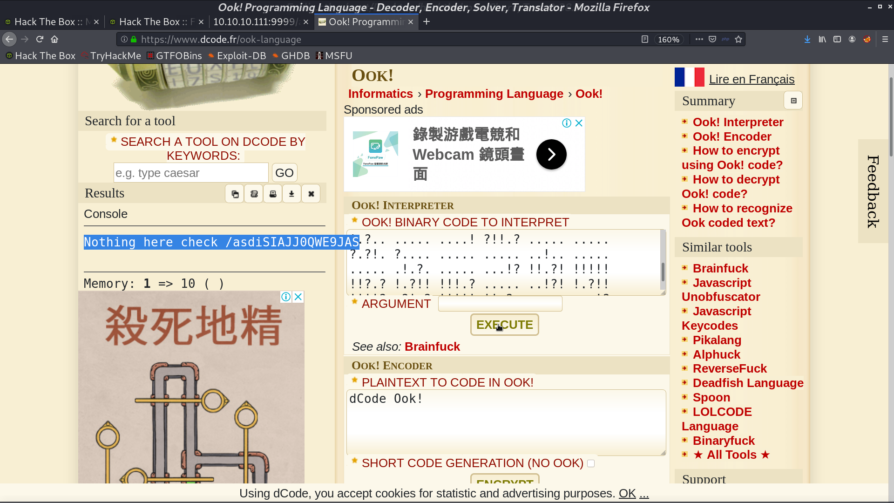This screenshot has width=894, height=503.
Task: Click the plaintext to encode textarea
Action: click(506, 422)
